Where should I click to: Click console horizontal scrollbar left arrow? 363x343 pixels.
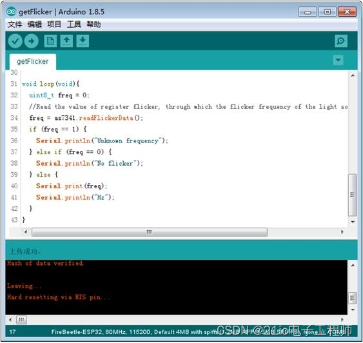(x=10, y=320)
